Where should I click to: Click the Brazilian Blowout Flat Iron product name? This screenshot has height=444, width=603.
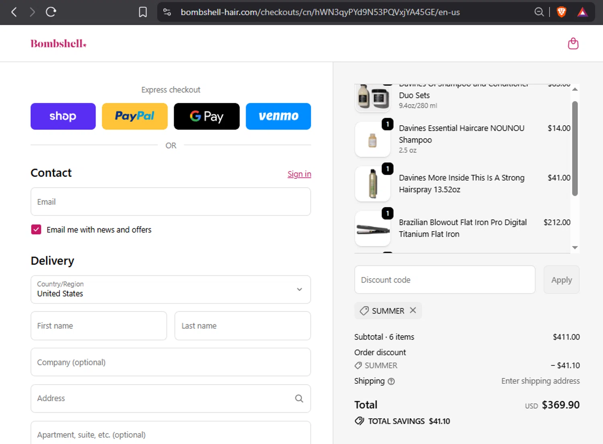tap(463, 228)
